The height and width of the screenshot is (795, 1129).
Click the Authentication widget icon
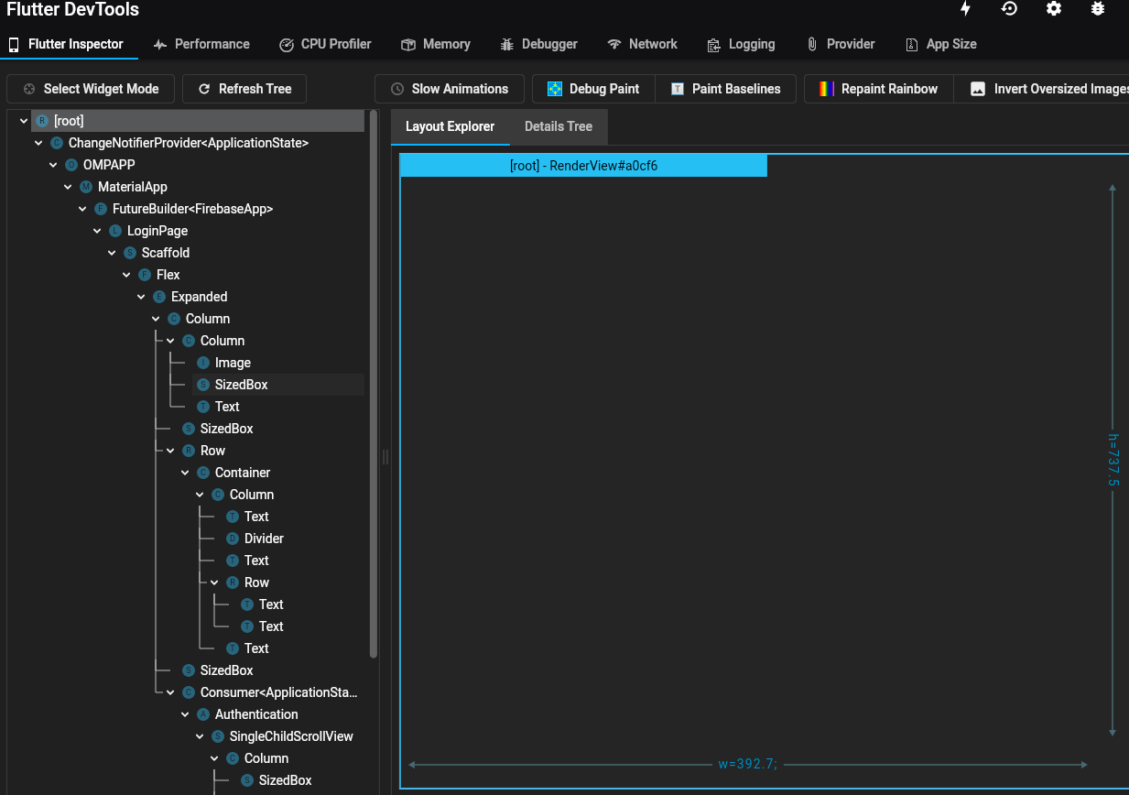203,714
